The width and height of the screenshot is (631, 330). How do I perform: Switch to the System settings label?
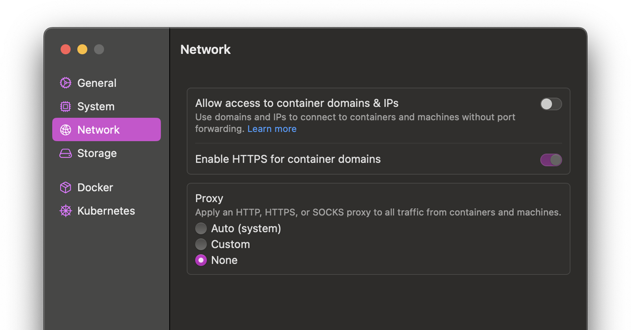96,107
